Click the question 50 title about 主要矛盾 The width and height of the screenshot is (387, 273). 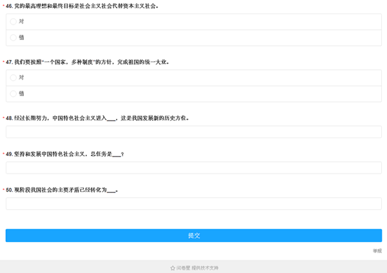click(61, 190)
